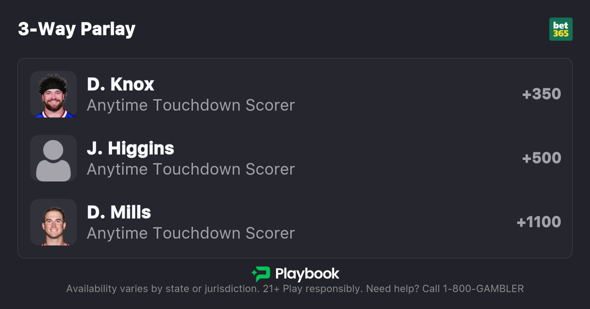
Task: Click the Playbook brand name text
Action: 307,274
